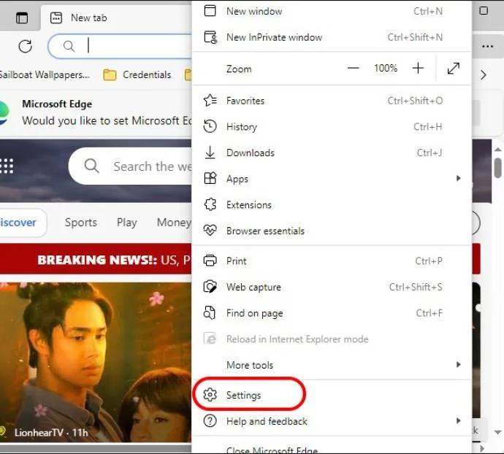Click the Help question mark icon
504x454 pixels.
(210, 421)
